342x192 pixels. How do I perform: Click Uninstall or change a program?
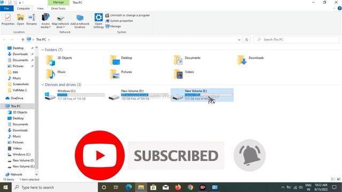(x=128, y=15)
